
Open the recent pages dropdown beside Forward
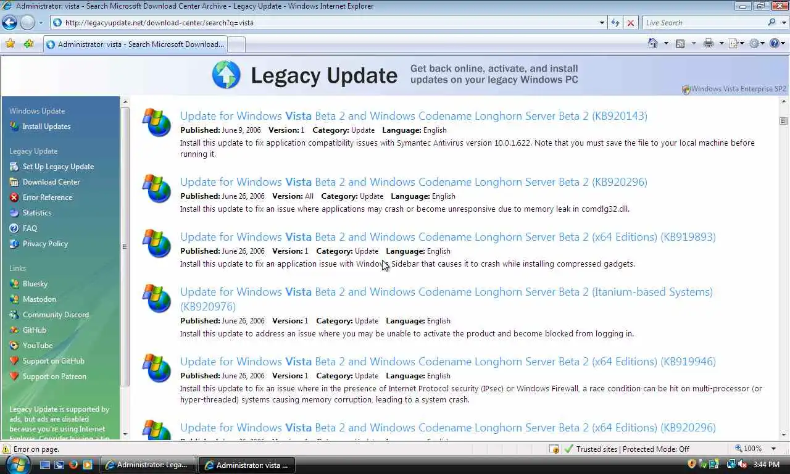tap(41, 23)
